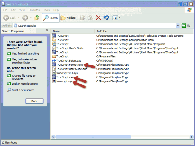Sort by the Name column header

73,31
